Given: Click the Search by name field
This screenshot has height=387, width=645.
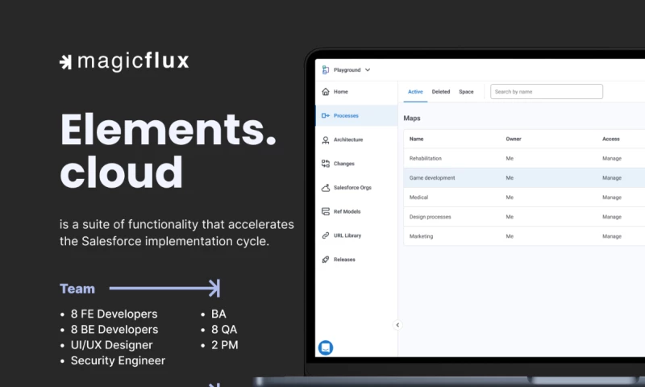Looking at the screenshot, I should coord(547,92).
